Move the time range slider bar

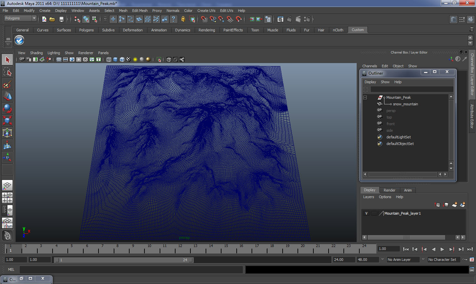124,260
